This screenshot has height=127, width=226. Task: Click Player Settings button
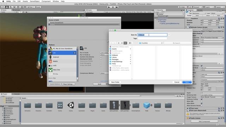click(x=69, y=84)
